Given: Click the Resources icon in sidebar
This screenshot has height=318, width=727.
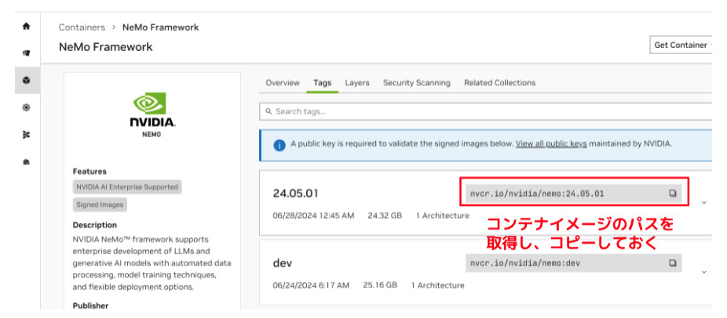Looking at the screenshot, I should 27,162.
